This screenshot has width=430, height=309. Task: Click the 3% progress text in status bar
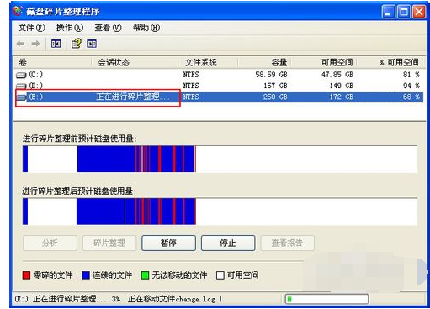(x=116, y=299)
